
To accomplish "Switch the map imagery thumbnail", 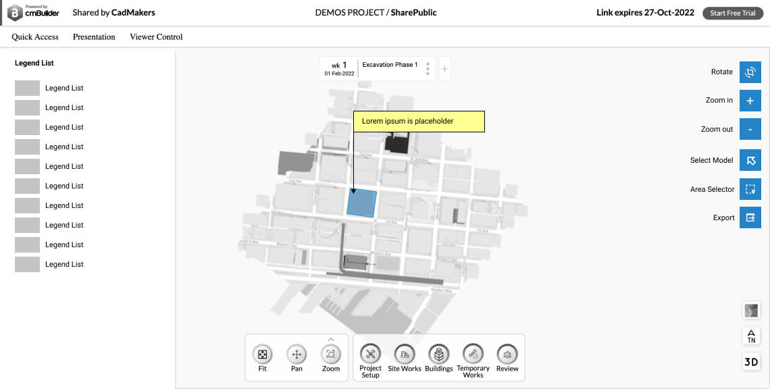I will pos(750,311).
